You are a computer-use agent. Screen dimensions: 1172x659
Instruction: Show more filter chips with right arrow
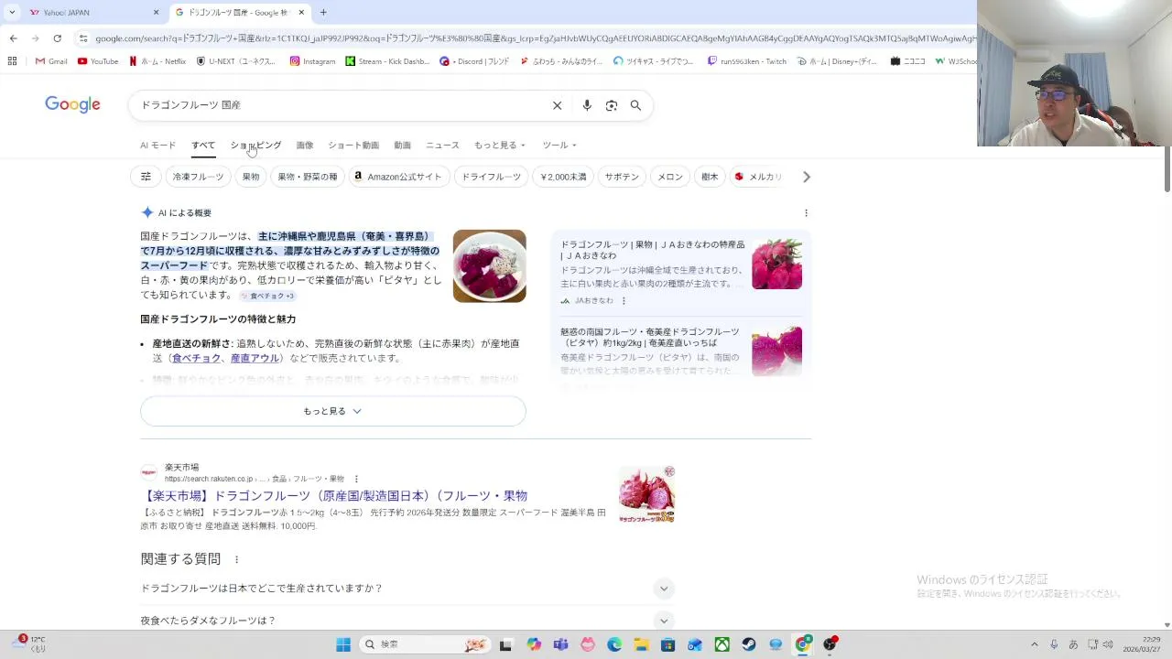807,177
